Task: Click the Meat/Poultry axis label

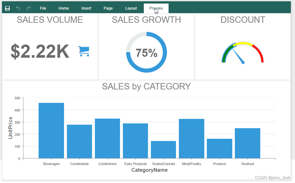Action: pos(191,164)
